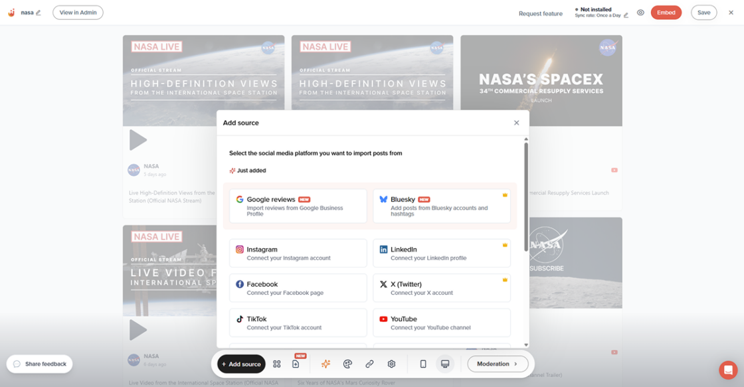Click the Add source toolbar button
744x387 pixels.
[x=241, y=364]
